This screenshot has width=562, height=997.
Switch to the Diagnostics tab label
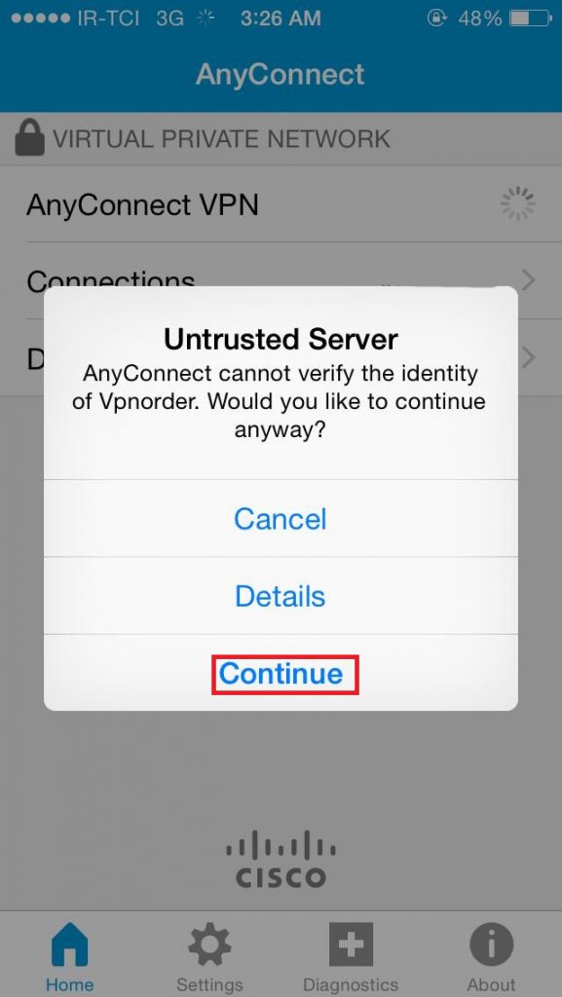[351, 985]
